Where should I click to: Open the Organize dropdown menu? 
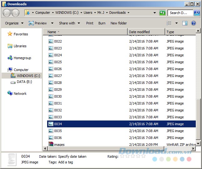[x=14, y=23]
